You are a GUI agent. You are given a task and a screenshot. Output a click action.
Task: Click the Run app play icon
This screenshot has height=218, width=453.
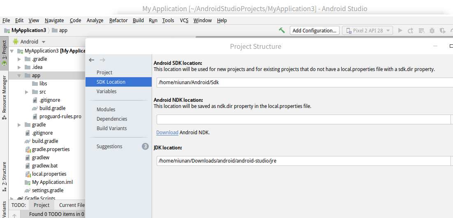pos(400,30)
